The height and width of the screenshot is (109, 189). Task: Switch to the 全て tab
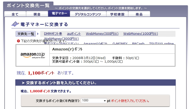click(x=15, y=14)
